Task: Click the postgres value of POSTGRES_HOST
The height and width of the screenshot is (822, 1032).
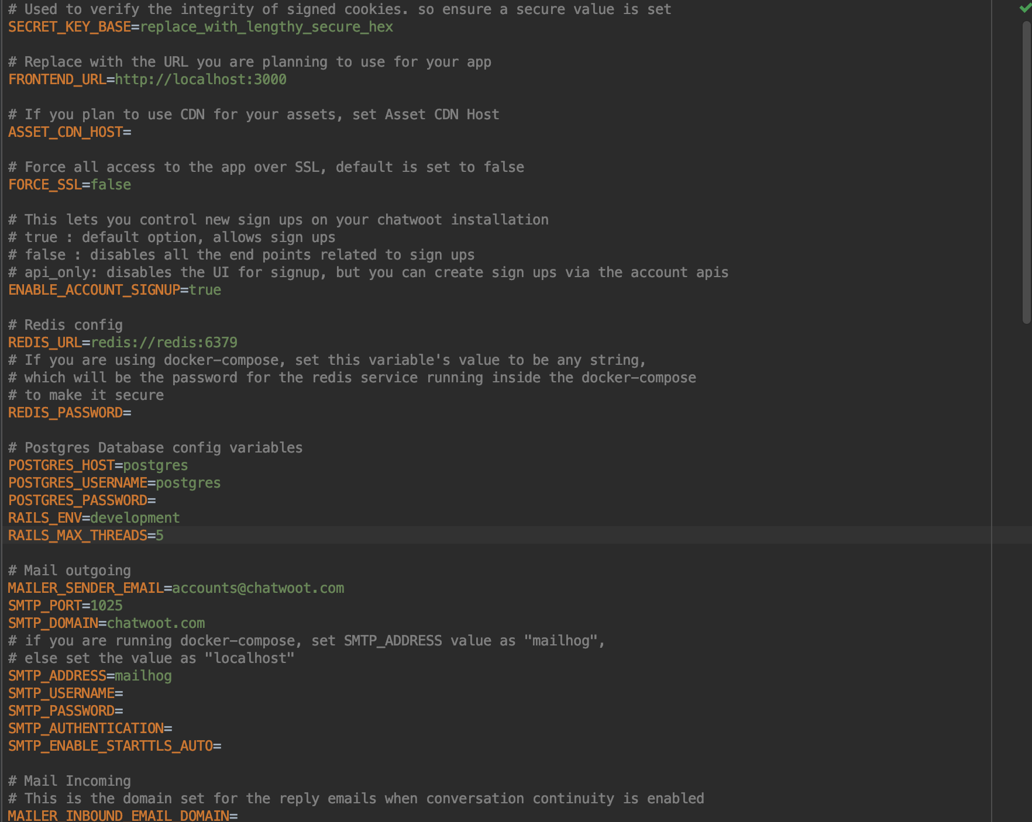Action: tap(154, 465)
